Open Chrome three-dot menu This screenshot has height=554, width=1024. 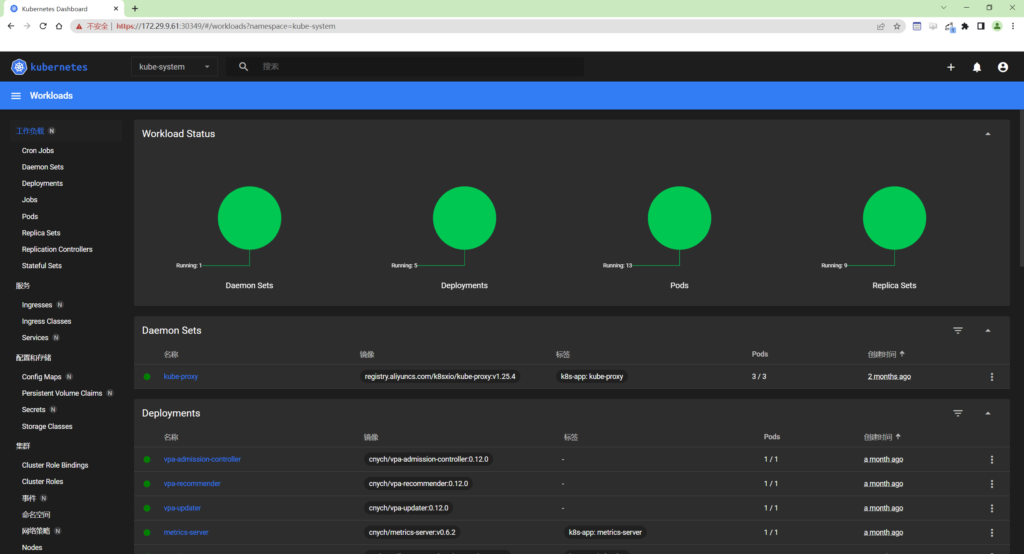(x=1013, y=26)
